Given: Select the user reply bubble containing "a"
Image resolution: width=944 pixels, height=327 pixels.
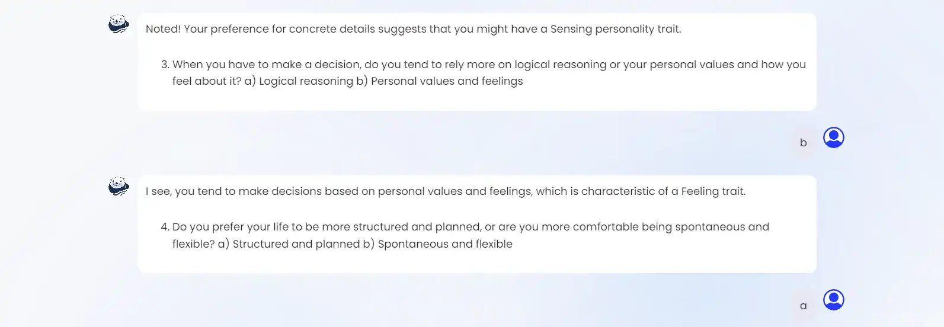Looking at the screenshot, I should point(803,306).
